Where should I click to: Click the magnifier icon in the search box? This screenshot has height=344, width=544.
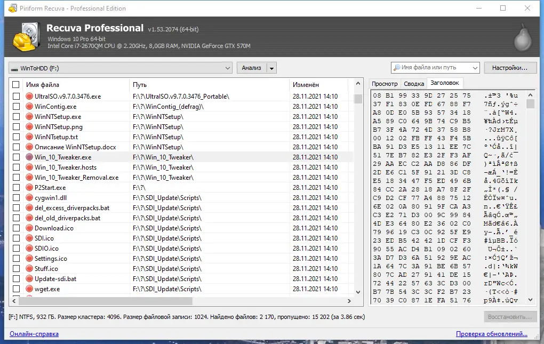click(x=397, y=67)
